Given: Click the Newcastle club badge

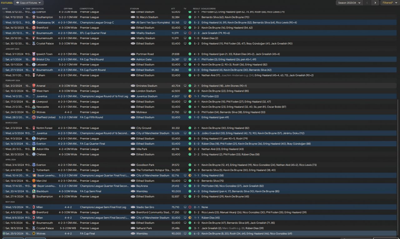Looking at the screenshot, I should click(x=34, y=107).
